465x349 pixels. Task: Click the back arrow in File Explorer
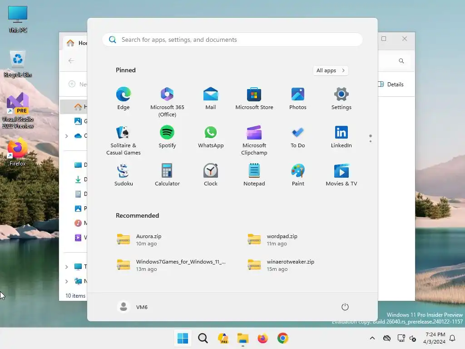[71, 61]
